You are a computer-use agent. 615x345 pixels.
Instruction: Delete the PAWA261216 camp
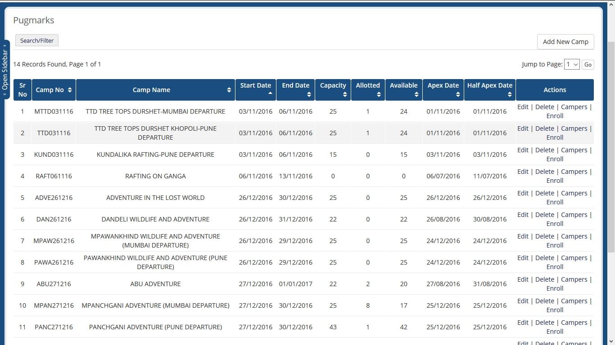point(544,258)
